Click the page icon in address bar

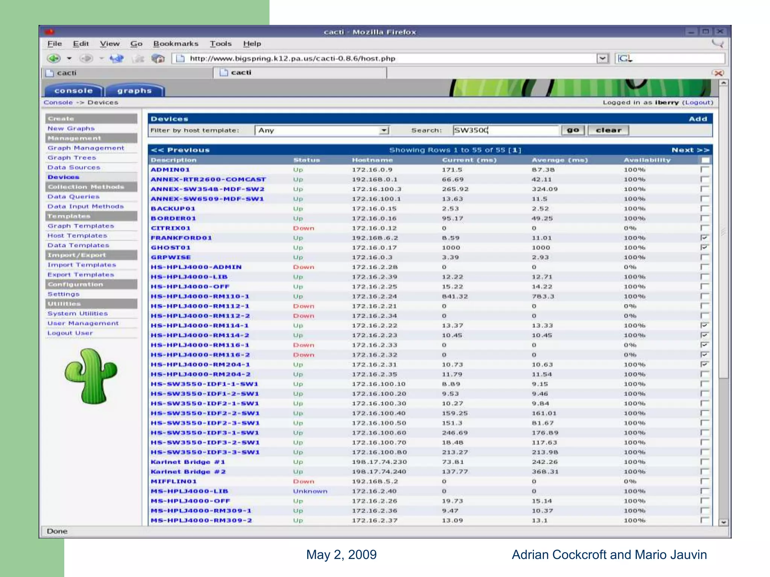180,59
